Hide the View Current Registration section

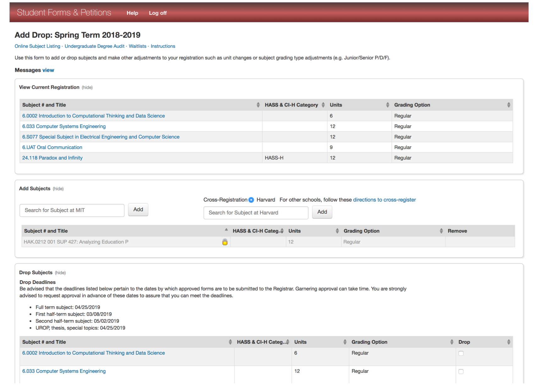click(87, 87)
